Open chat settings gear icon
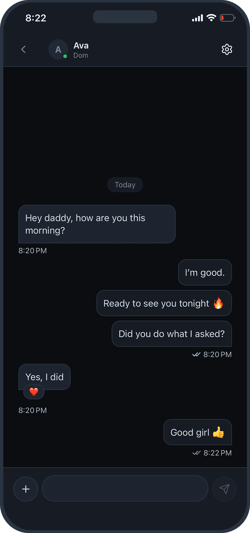Viewport: 250px width, 533px height. (x=227, y=49)
